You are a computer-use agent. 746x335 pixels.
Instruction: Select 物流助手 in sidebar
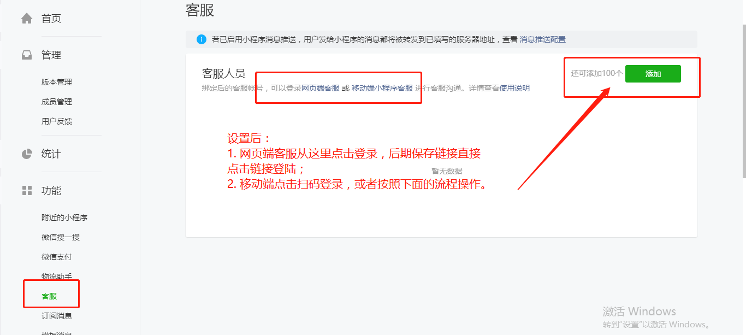pos(57,277)
